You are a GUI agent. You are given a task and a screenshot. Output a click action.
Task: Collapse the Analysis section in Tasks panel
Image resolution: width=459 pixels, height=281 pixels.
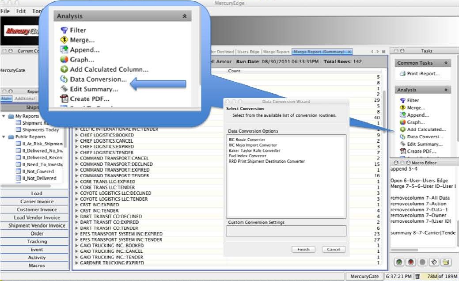coord(445,90)
